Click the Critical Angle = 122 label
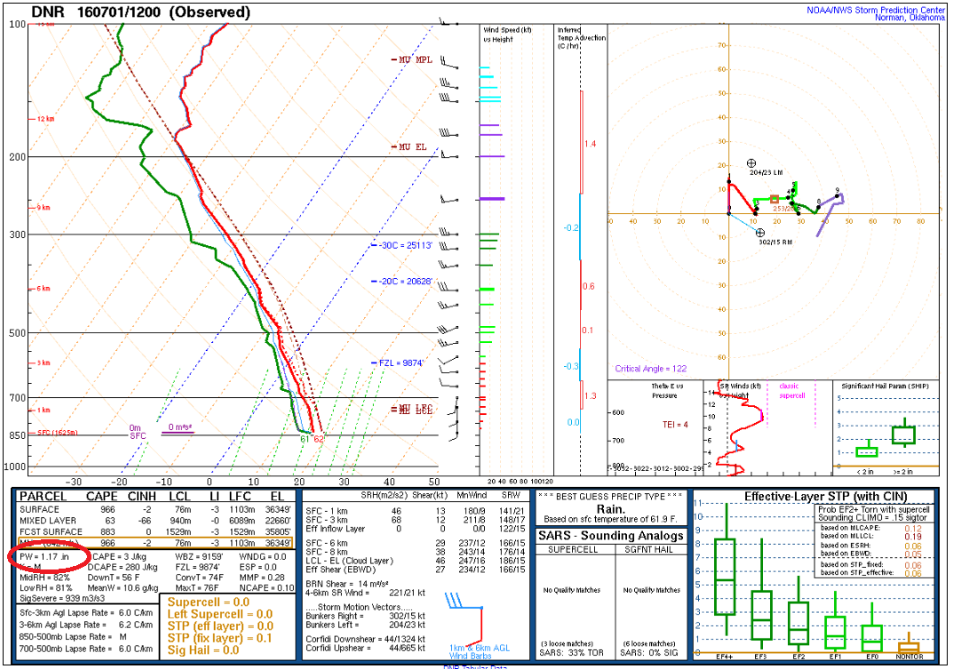Image resolution: width=953 pixels, height=669 pixels. click(x=651, y=368)
